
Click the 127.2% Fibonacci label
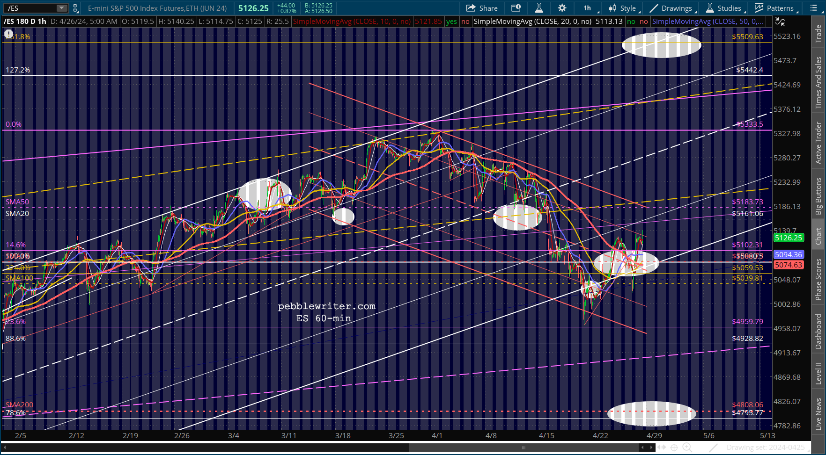point(18,70)
